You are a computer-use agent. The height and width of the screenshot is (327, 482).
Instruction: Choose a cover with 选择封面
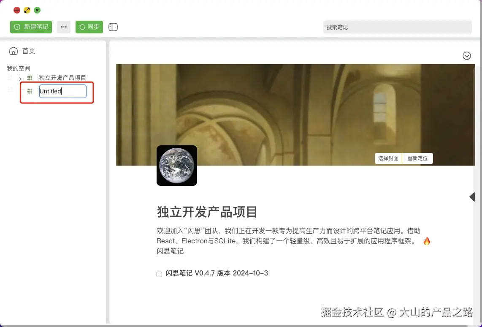tap(388, 158)
